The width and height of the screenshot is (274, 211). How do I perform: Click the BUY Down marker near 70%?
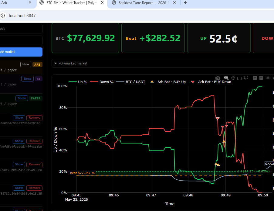(218, 119)
